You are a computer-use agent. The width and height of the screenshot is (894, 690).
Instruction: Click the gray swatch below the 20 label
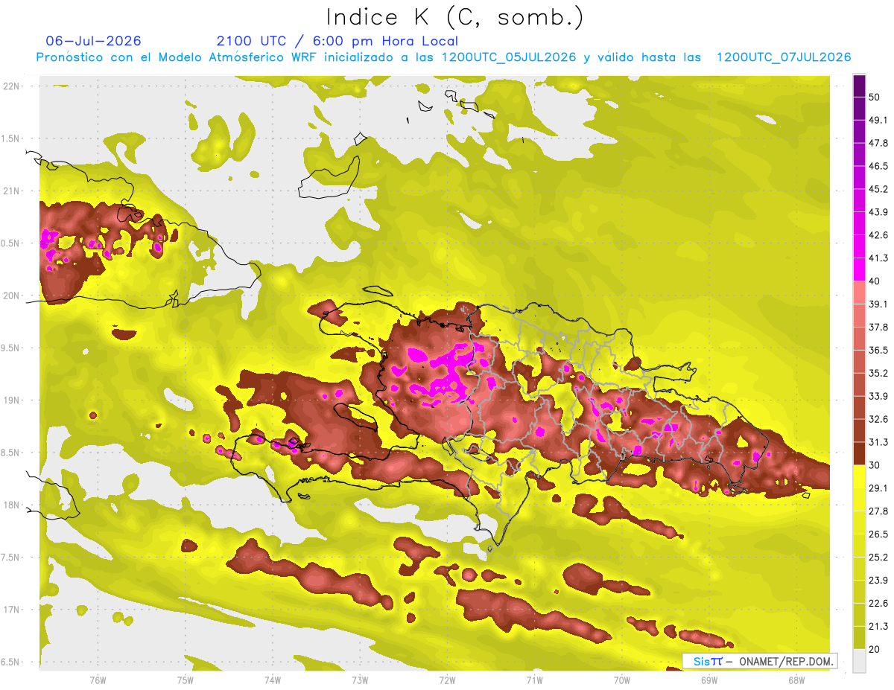859,660
